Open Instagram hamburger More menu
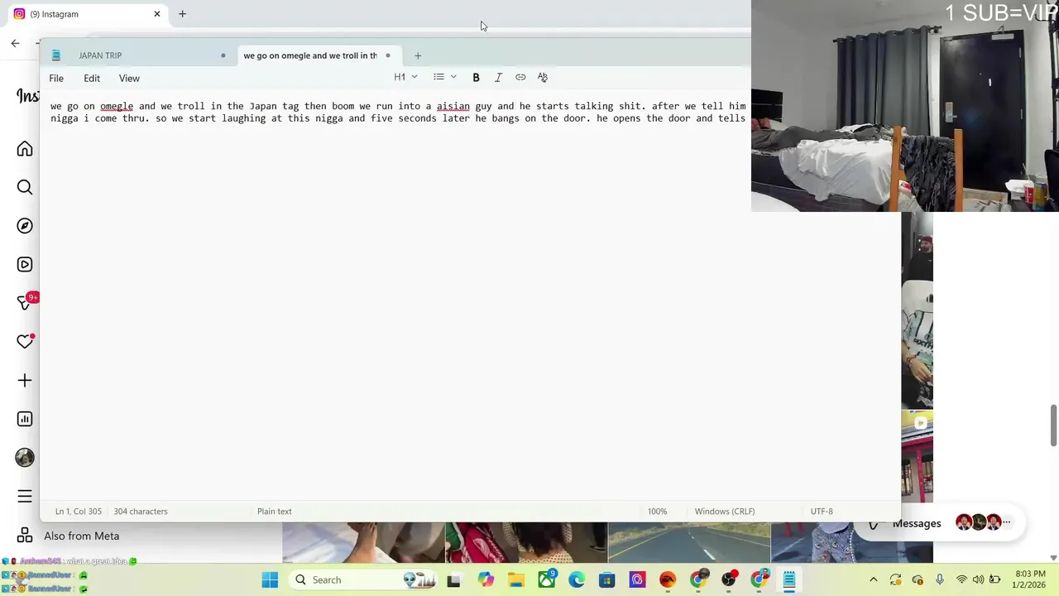This screenshot has width=1059, height=596. point(25,497)
